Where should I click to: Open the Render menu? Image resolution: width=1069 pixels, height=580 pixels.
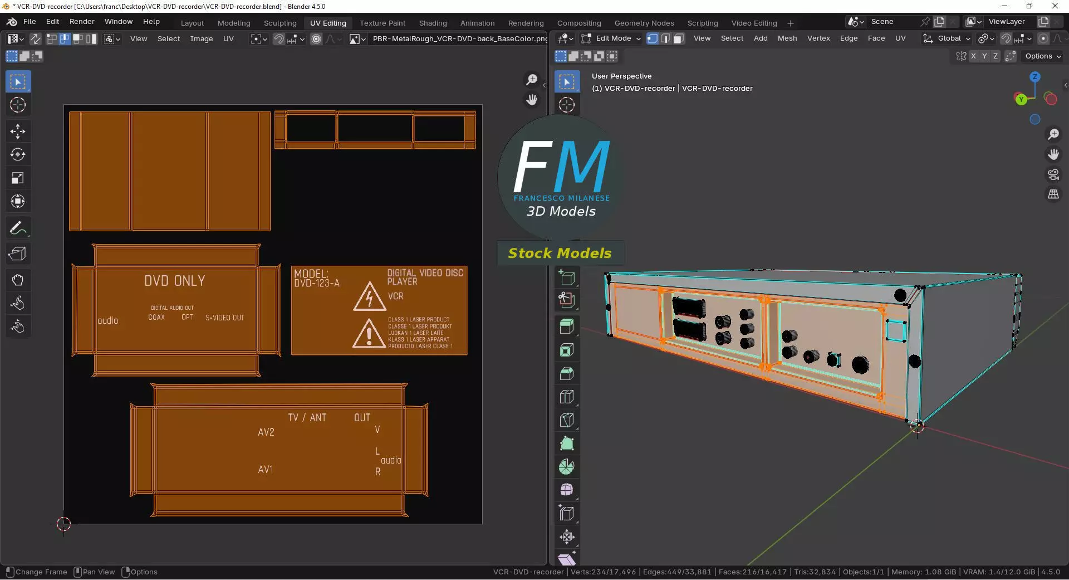click(82, 22)
